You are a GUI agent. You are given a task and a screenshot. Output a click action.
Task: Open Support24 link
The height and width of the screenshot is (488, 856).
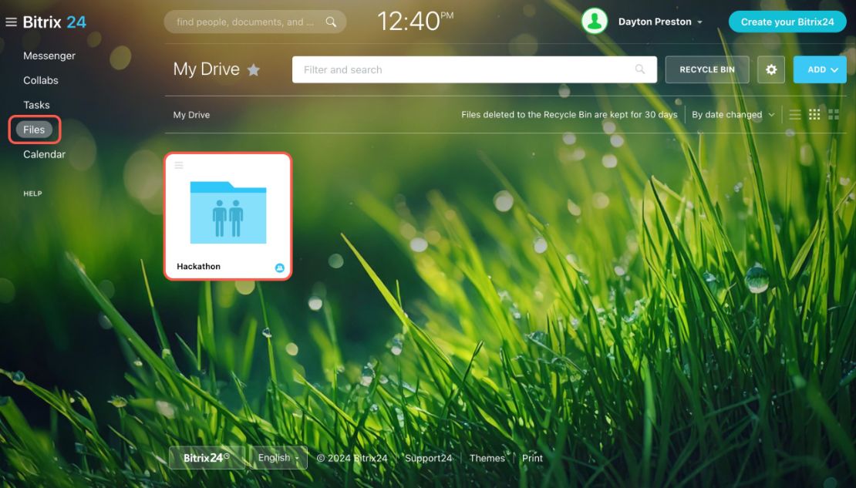(429, 458)
